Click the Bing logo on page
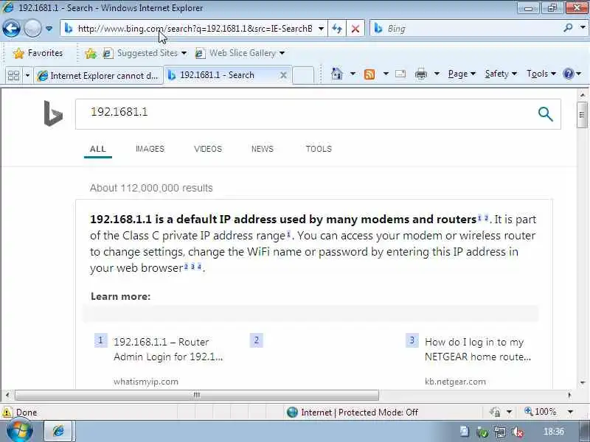Viewport: 590px width, 442px height. 53,113
